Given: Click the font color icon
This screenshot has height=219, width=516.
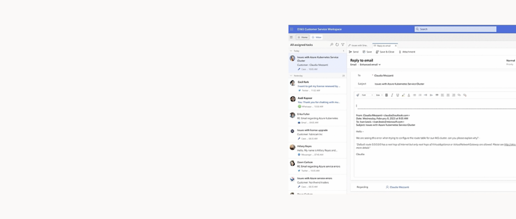Looking at the screenshot, I should pyautogui.click(x=409, y=95).
